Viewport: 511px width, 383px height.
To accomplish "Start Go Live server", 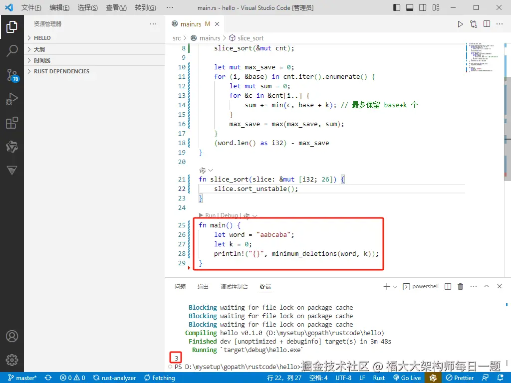I will [407, 378].
